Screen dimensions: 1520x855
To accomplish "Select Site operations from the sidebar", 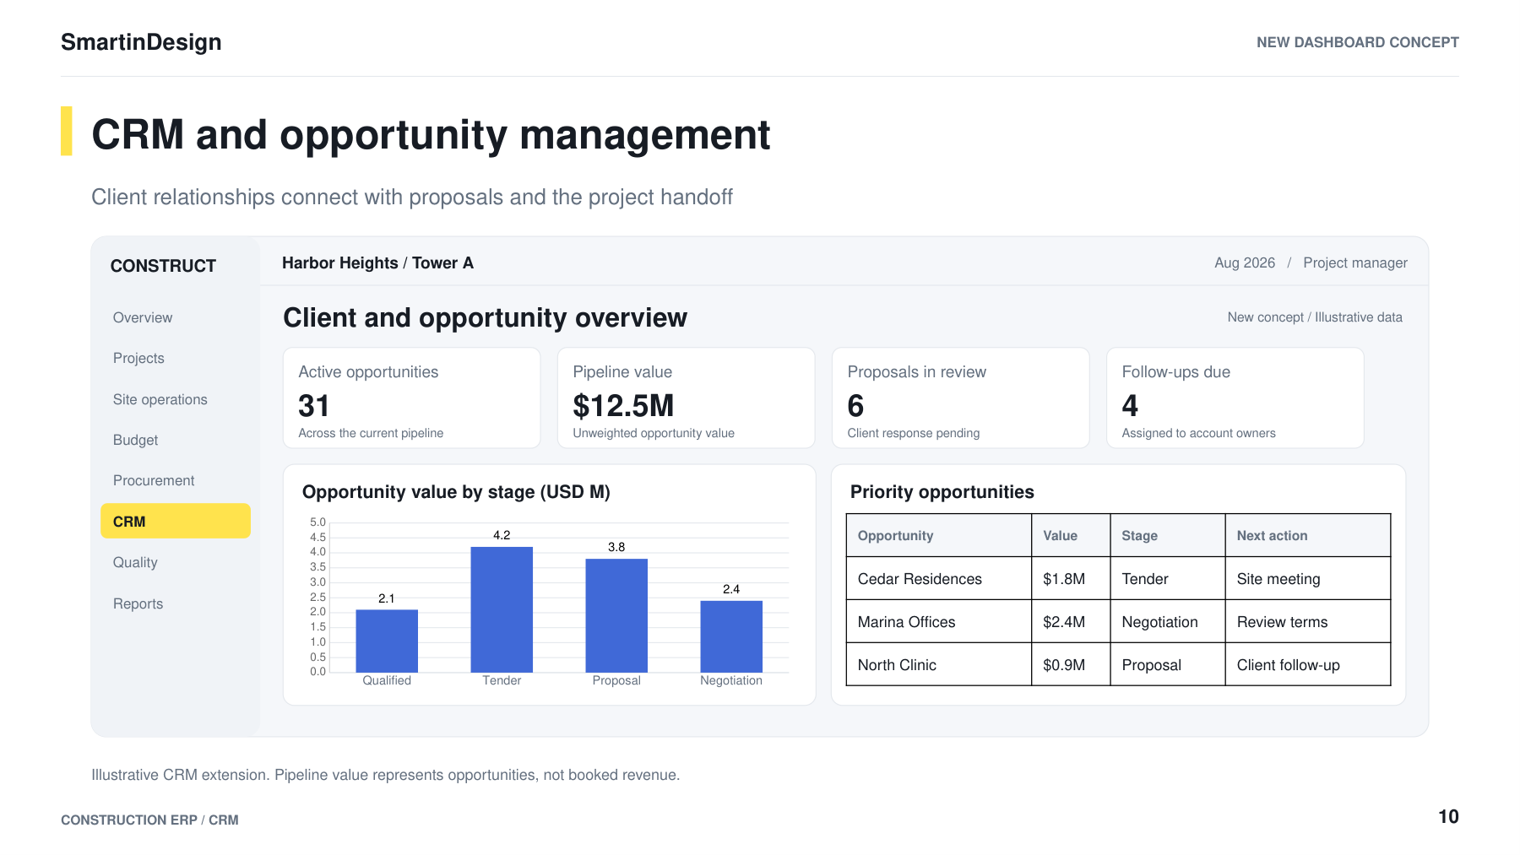I will (160, 399).
